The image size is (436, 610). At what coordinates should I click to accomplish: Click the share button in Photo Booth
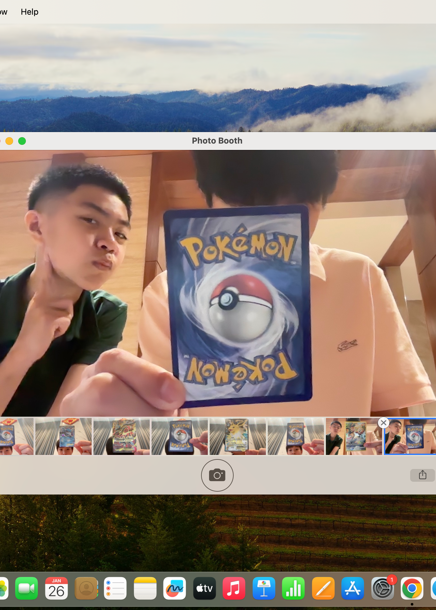[422, 475]
